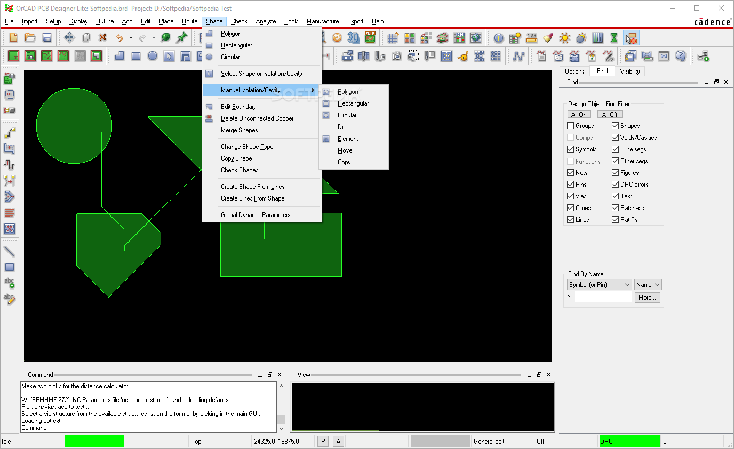Screen dimensions: 734x449
Task: Click the red X Delete icon
Action: click(x=102, y=37)
